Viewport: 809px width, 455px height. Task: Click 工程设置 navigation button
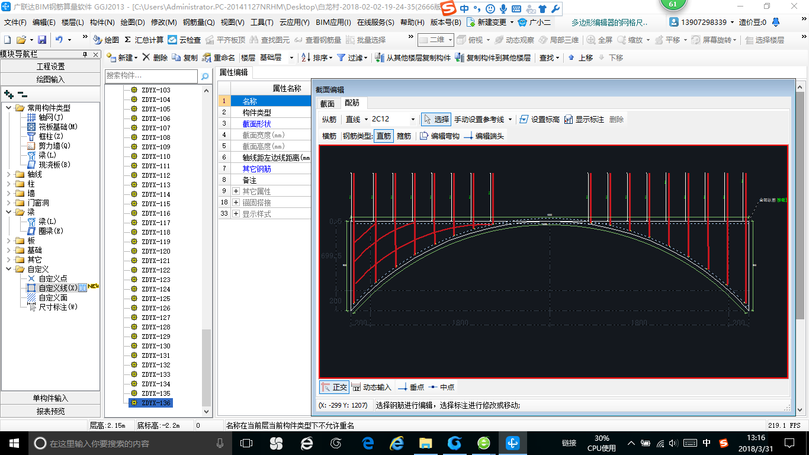coord(51,66)
